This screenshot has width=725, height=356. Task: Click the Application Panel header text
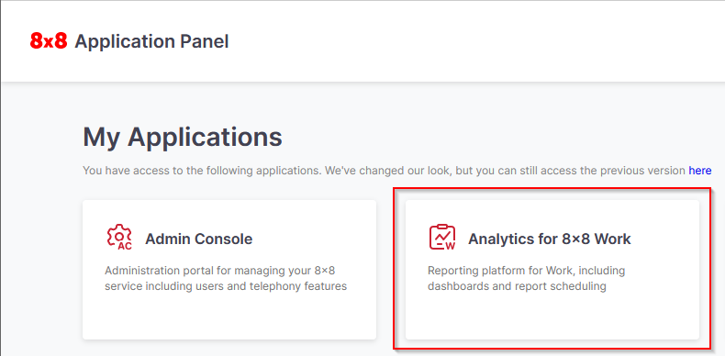coord(151,41)
